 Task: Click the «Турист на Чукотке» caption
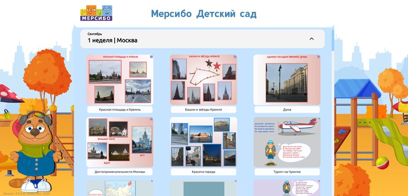click(x=287, y=172)
